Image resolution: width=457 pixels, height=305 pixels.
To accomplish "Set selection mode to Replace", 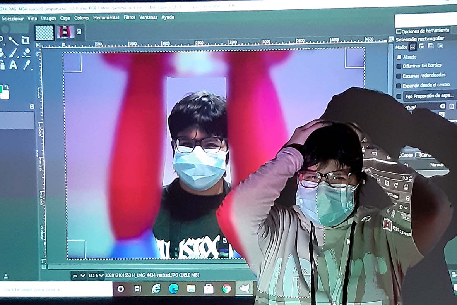I will click(x=412, y=47).
